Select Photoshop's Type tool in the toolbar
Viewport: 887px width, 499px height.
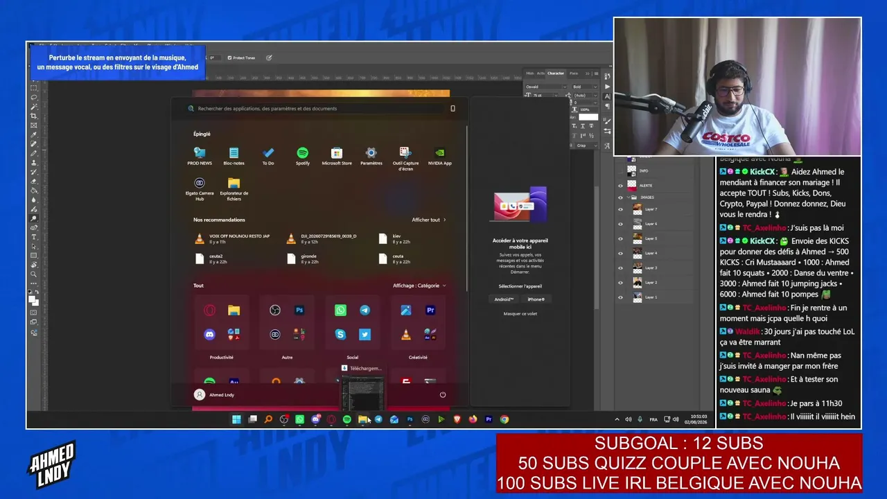click(34, 237)
